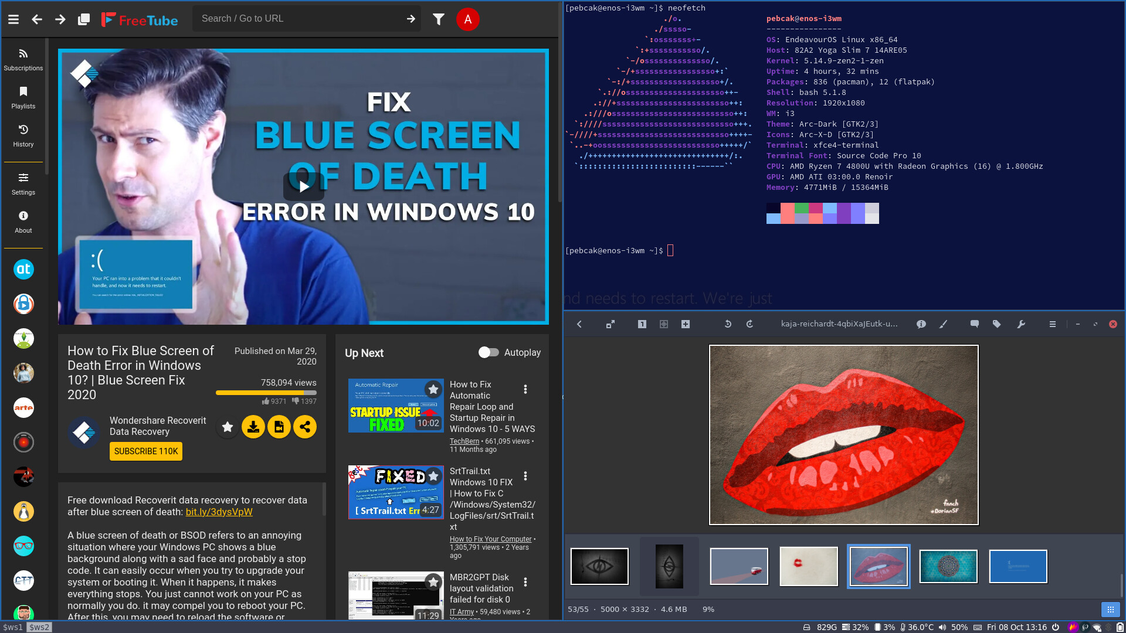Viewport: 1126px width, 633px height.
Task: Open the CTT subscribed channel
Action: [23, 581]
